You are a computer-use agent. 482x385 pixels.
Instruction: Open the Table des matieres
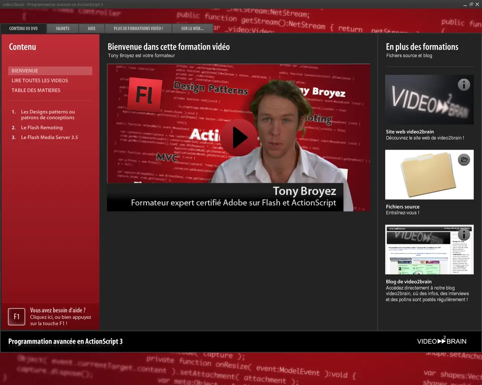(36, 90)
